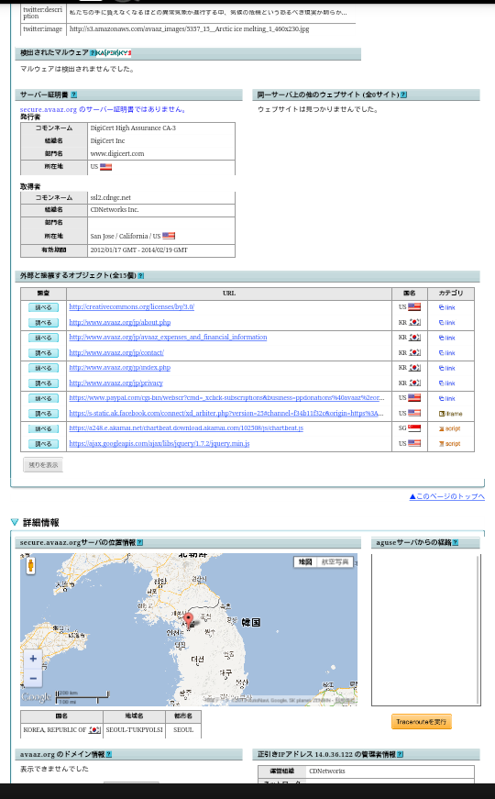Image resolution: width=495 pixels, height=799 pixels.
Task: Click help icon for 同一サーバ上の他のウェブサイト
Action: click(x=403, y=94)
